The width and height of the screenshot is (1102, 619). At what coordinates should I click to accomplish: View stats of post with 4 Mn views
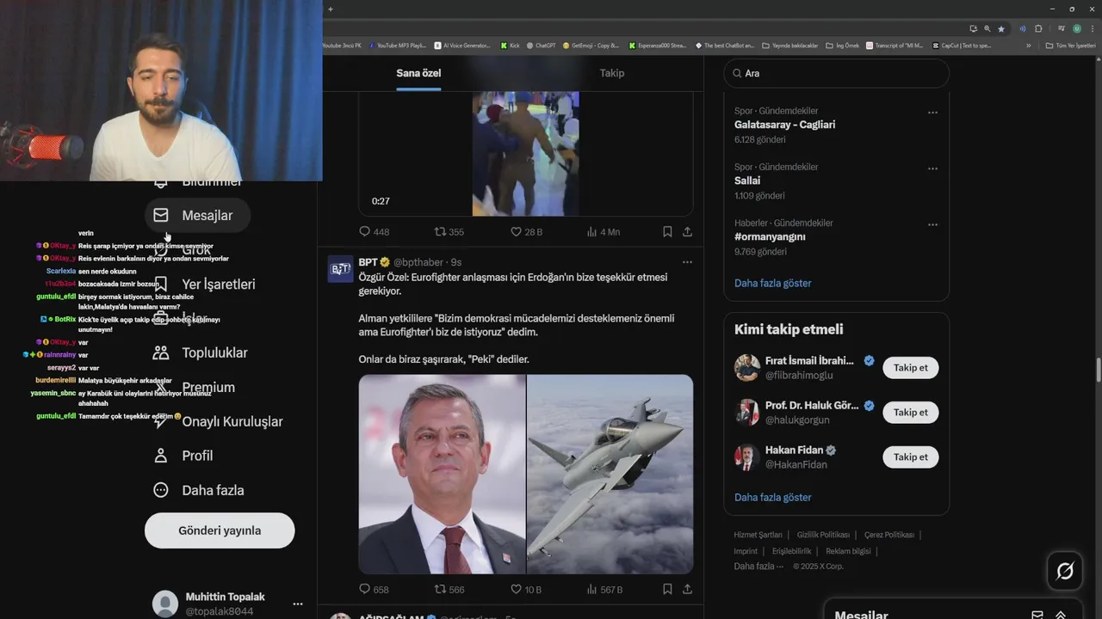pyautogui.click(x=603, y=231)
